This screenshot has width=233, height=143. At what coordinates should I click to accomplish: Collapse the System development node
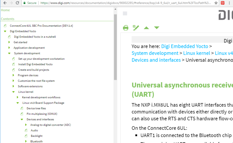click(9, 53)
